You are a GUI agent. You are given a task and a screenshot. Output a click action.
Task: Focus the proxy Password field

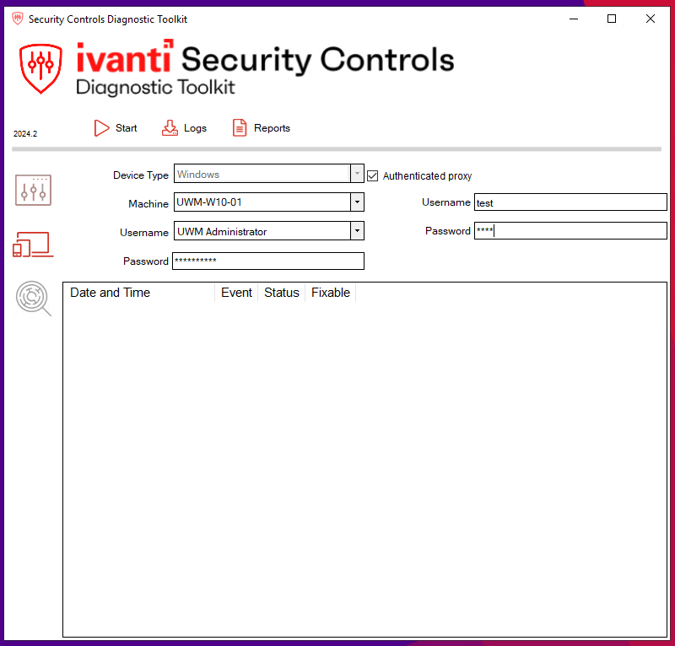[570, 231]
